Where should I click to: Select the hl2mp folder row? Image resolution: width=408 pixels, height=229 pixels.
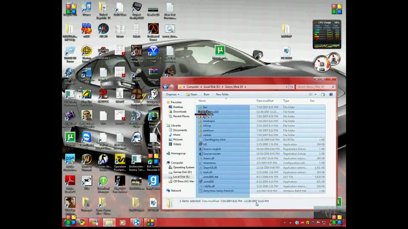(x=261, y=126)
